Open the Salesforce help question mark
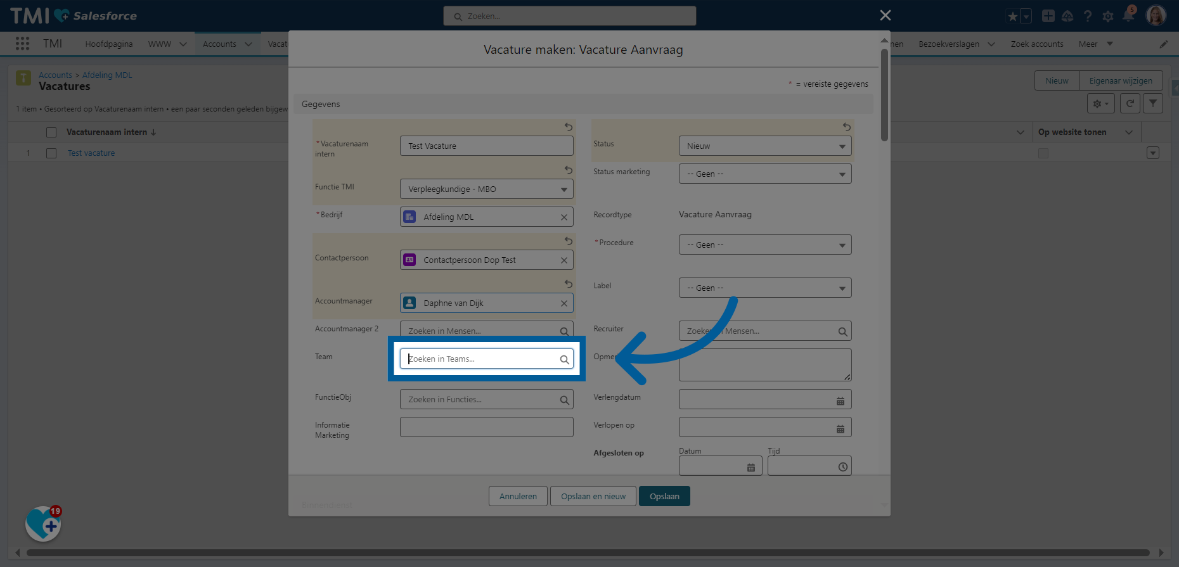The width and height of the screenshot is (1179, 567). tap(1088, 16)
